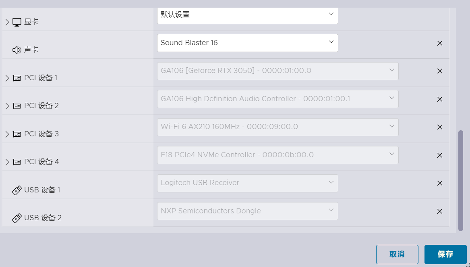The width and height of the screenshot is (470, 267).
Task: Open the 默认设置 graphics dropdown
Action: [x=248, y=15]
